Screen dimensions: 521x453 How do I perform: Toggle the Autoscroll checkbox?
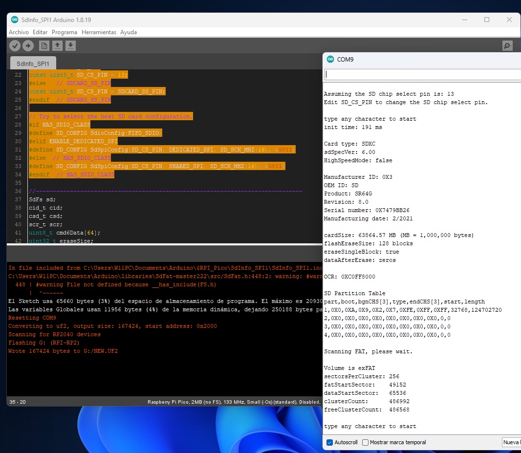coord(329,442)
